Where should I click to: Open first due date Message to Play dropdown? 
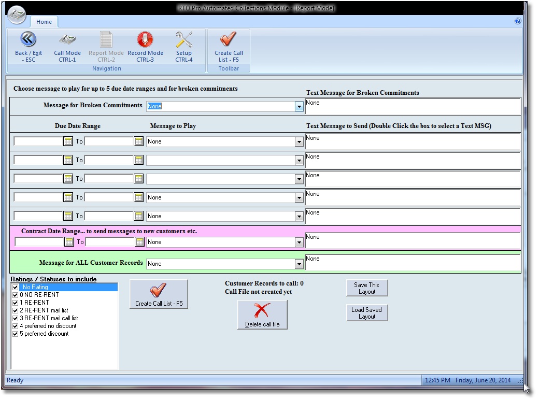(x=299, y=141)
